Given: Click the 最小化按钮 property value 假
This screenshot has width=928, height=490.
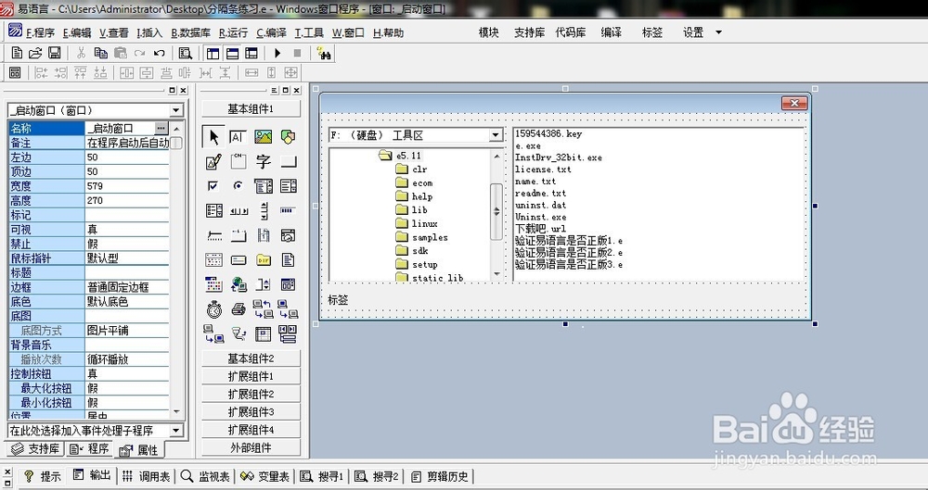Looking at the screenshot, I should [127, 403].
